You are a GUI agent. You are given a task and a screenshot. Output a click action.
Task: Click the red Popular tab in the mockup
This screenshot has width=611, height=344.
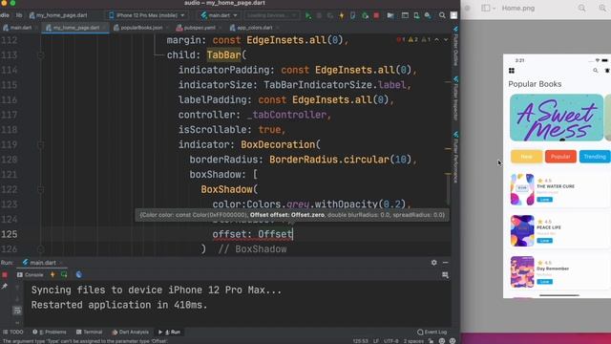click(x=560, y=157)
